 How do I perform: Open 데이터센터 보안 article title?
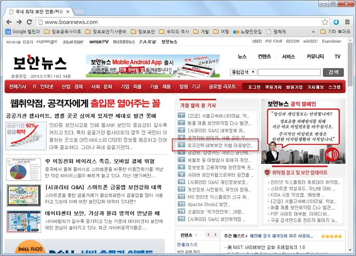(x=102, y=213)
